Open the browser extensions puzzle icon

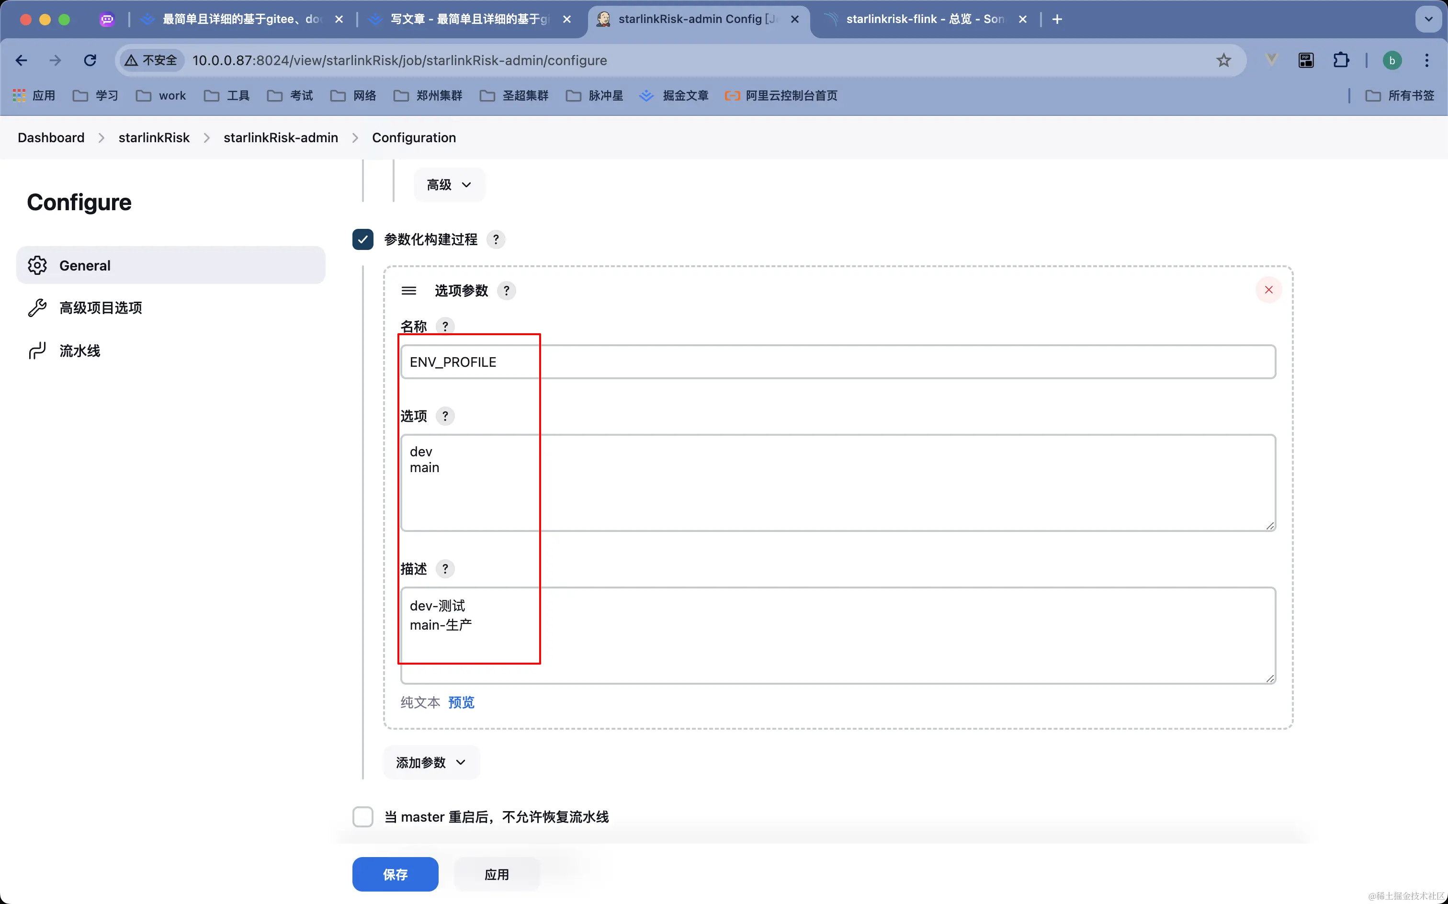click(1340, 60)
